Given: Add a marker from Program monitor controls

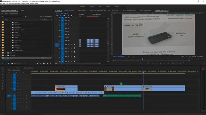Looking at the screenshot, I should [141, 63].
